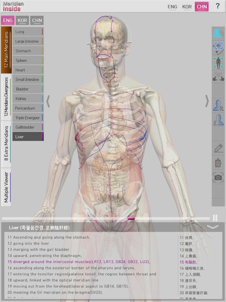
Task: Open the 12 Meridians Divergences tab
Action: pyautogui.click(x=6, y=97)
